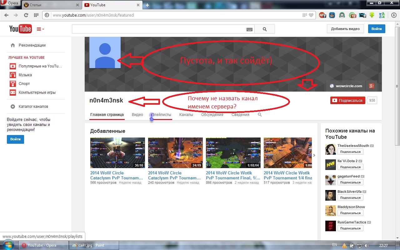Switch to the Статьи browser tab
The image size is (400, 250).
click(51, 5)
